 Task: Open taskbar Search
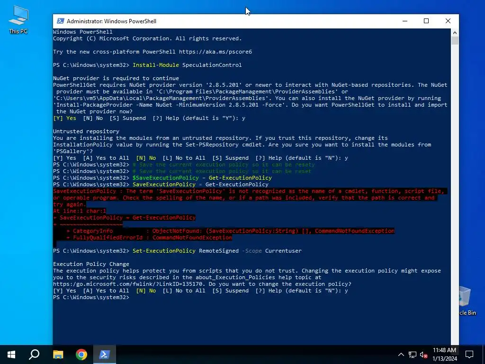34,355
